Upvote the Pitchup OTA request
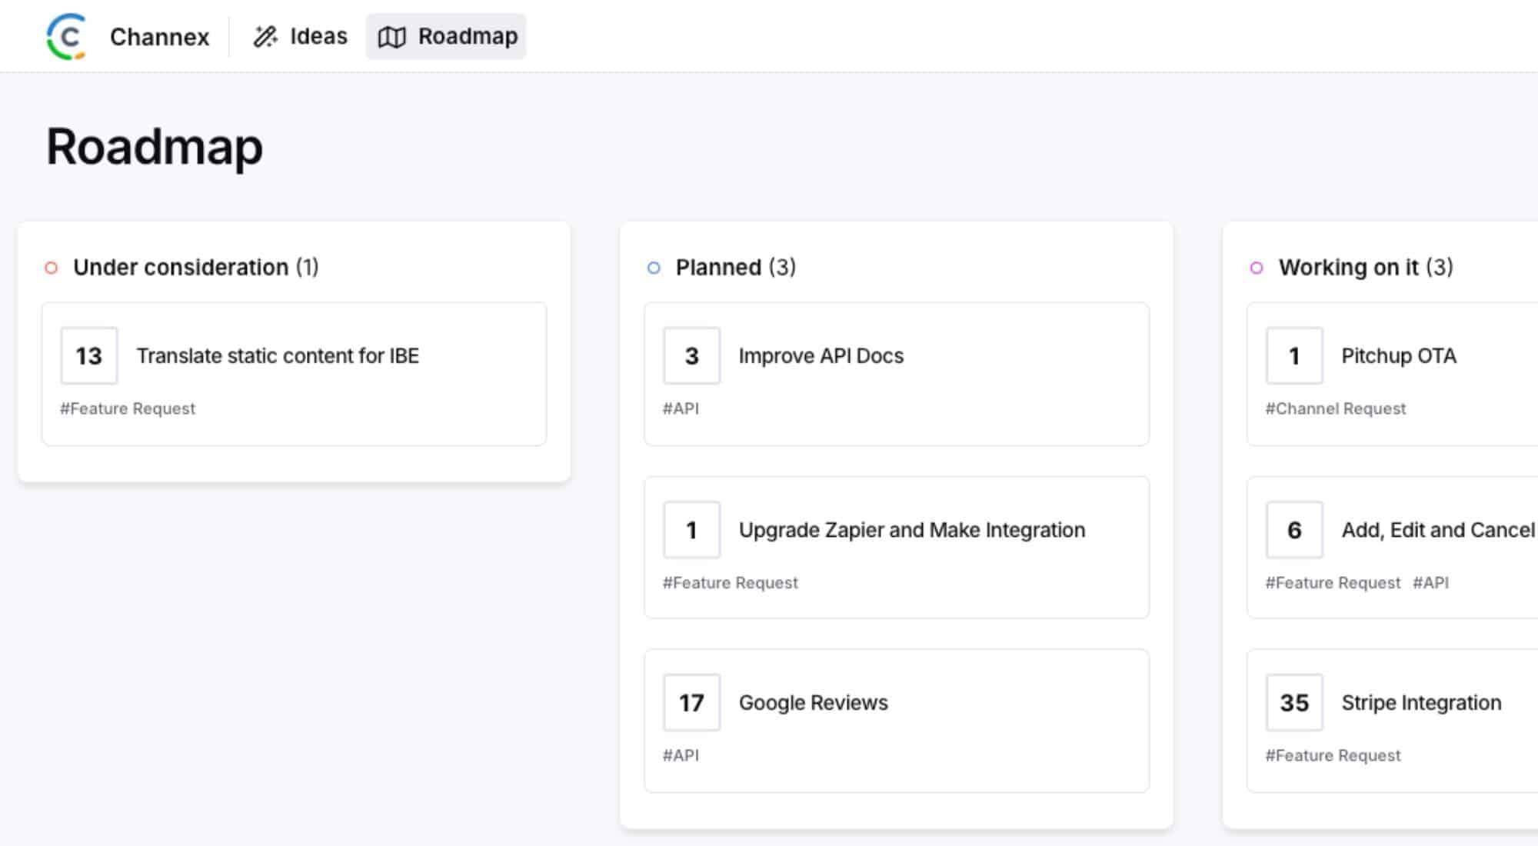Image resolution: width=1538 pixels, height=846 pixels. [1293, 355]
